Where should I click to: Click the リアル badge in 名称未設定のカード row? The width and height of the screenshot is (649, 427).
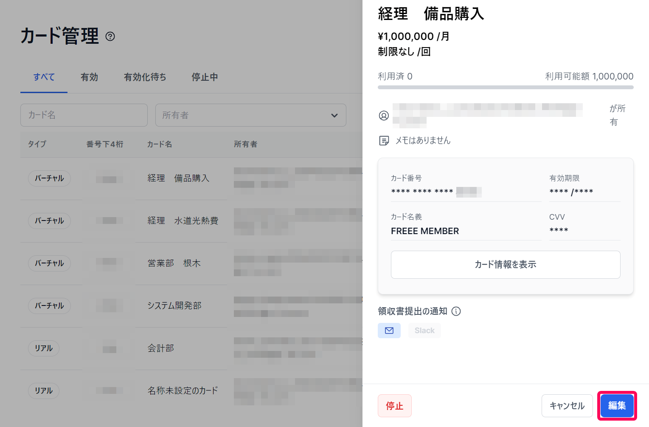point(44,391)
